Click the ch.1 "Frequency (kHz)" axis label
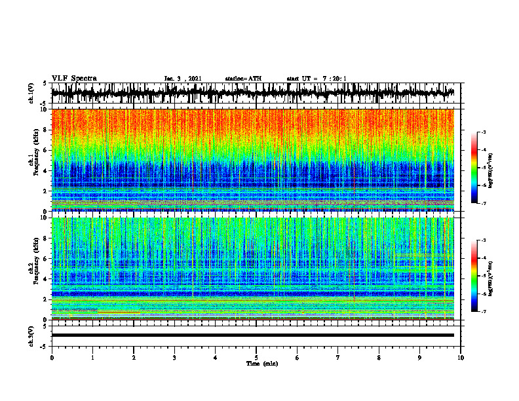This screenshot has height=401, width=519. [x=36, y=152]
